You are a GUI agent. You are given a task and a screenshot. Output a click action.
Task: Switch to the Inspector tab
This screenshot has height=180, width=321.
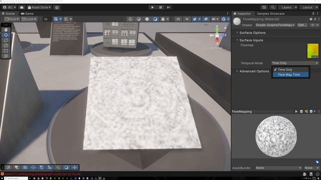[242, 13]
